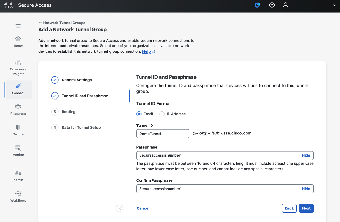Image resolution: width=340 pixels, height=222 pixels.
Task: Go to Home in the sidebar
Action: pos(18,42)
